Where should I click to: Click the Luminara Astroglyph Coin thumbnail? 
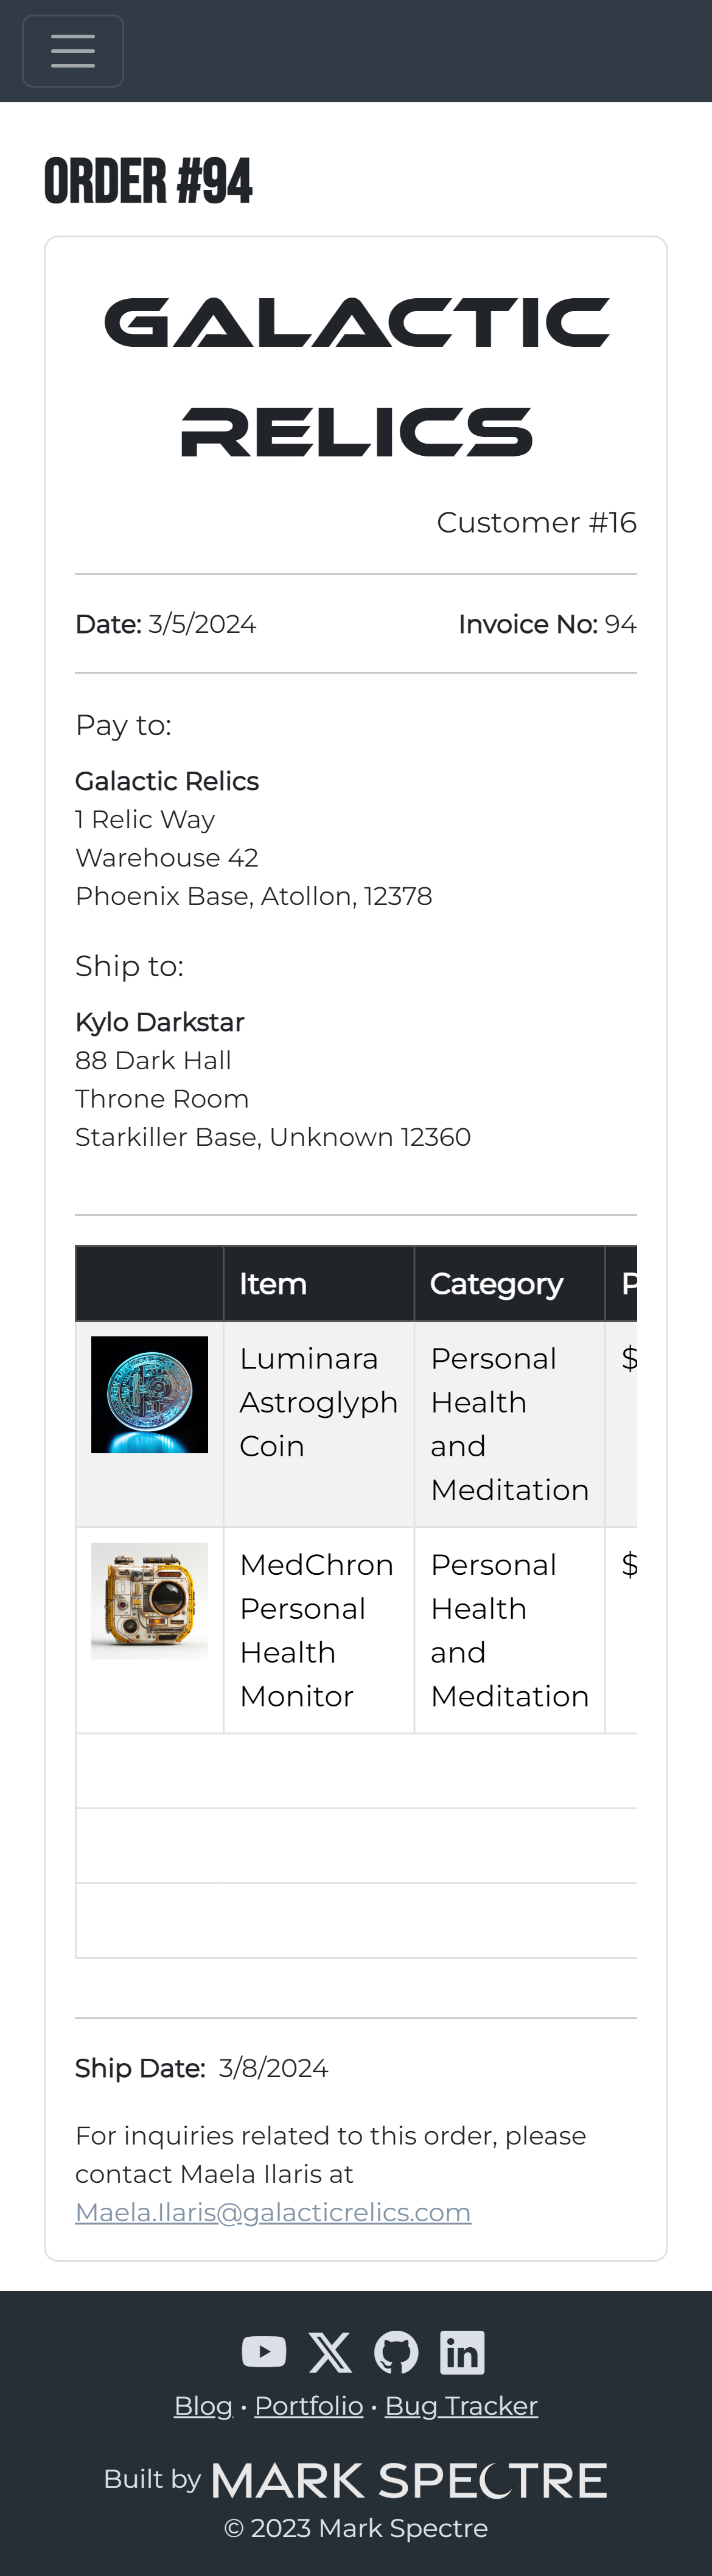tap(150, 1394)
